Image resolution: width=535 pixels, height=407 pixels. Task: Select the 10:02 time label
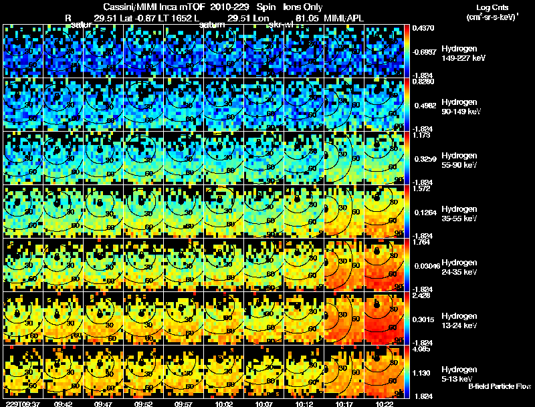[224, 404]
